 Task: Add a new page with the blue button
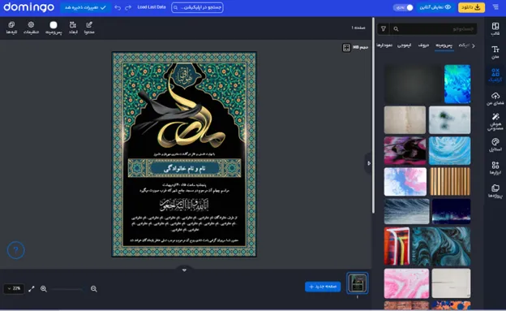click(323, 287)
